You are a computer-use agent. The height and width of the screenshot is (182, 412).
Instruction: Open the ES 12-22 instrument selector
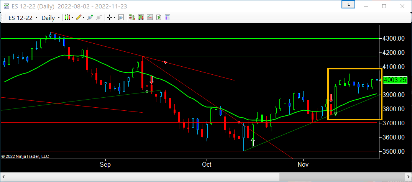[x=23, y=18]
